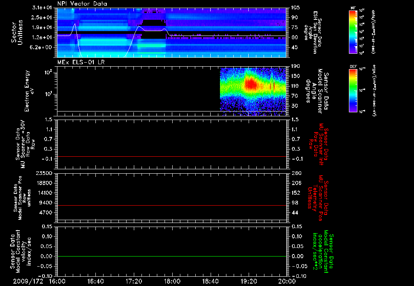Screen dimensions: 414x286
Task: Click the 110 scanner angle tick label
Action: coord(296,86)
